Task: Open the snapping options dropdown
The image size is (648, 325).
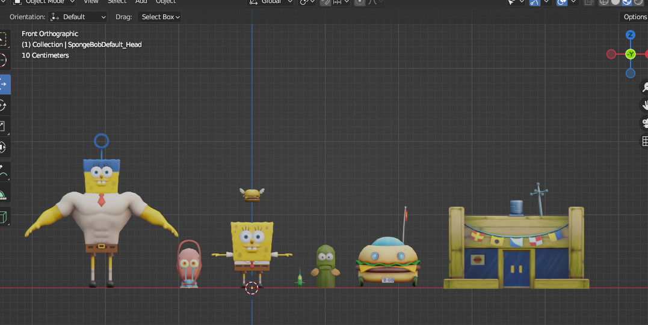Action: coord(341,2)
